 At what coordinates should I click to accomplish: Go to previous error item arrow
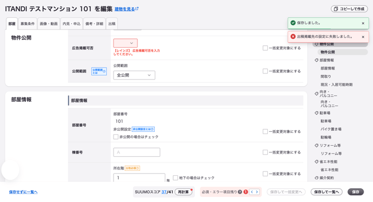(x=252, y=192)
